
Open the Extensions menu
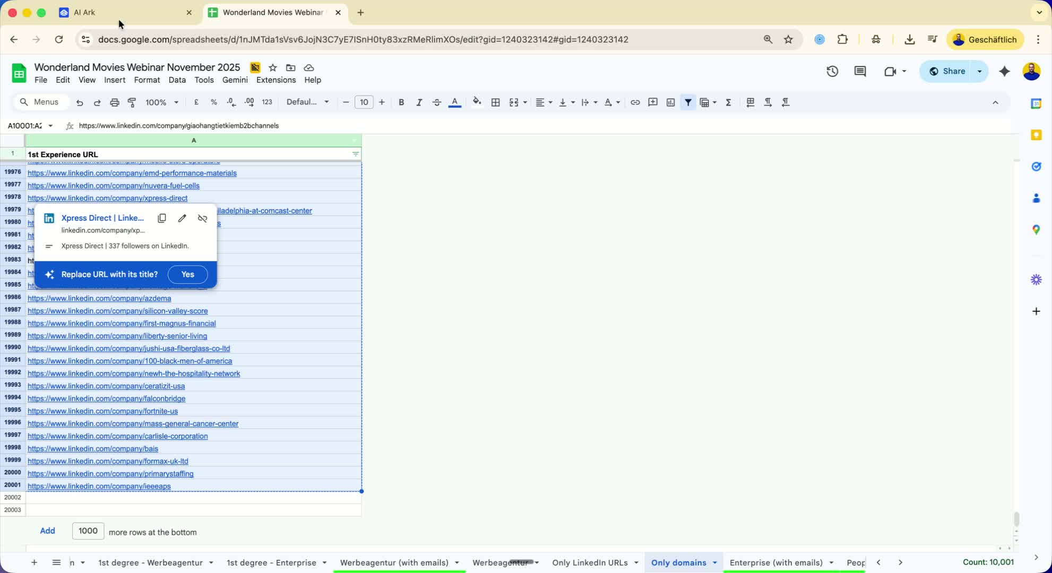pyautogui.click(x=275, y=80)
